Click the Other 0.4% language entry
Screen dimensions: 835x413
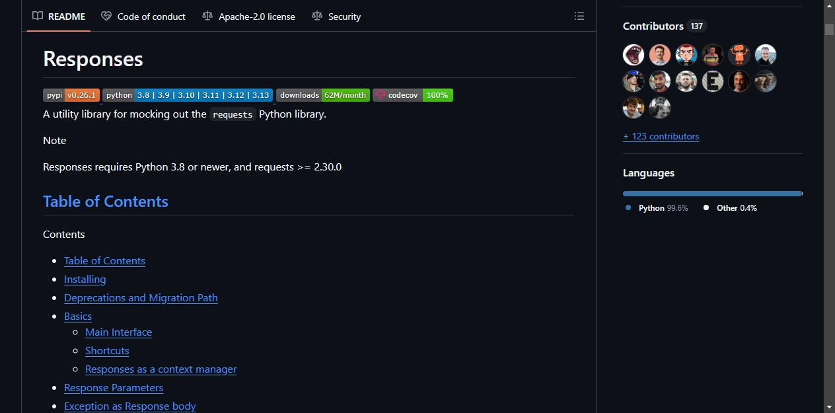pos(730,208)
